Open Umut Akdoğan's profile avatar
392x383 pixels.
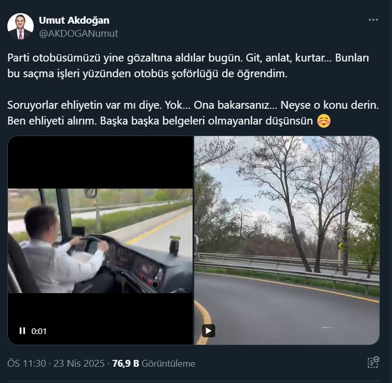(x=21, y=26)
